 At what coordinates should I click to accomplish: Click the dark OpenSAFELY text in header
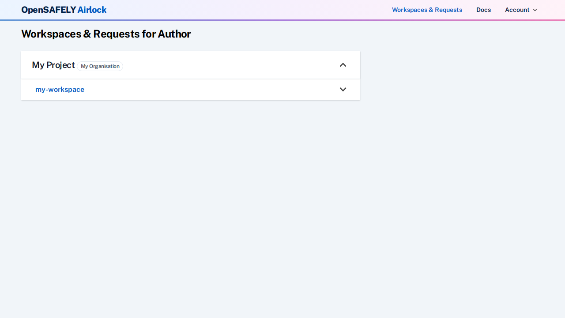pos(49,10)
